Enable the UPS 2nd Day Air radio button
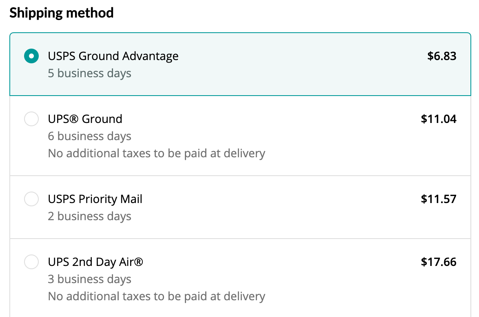Screen dimensions: 479x317 (31, 262)
